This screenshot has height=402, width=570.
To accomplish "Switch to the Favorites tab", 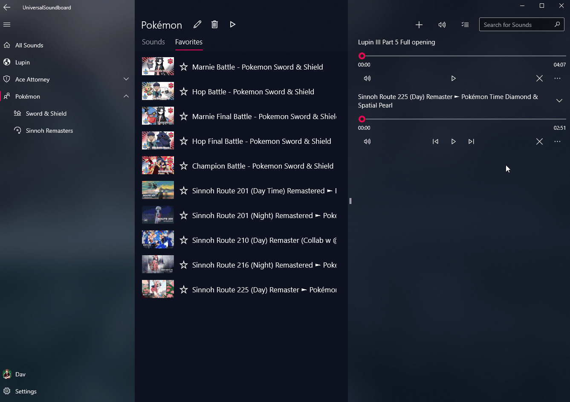I will (x=189, y=42).
